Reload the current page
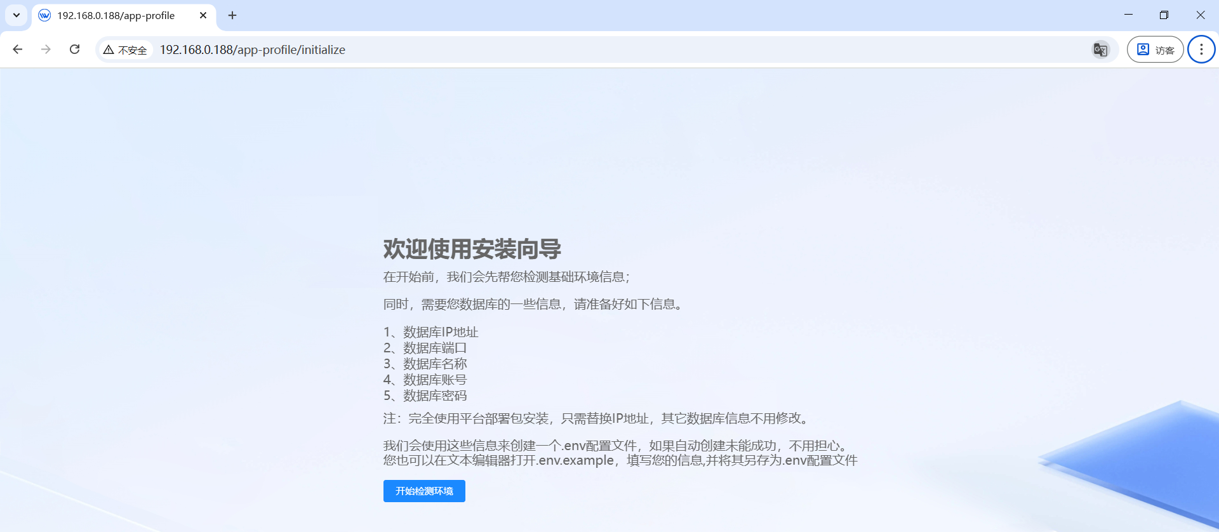The image size is (1219, 532). [74, 50]
